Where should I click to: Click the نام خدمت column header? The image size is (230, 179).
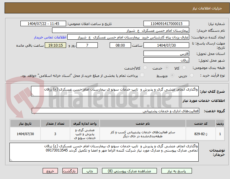pos(143,124)
